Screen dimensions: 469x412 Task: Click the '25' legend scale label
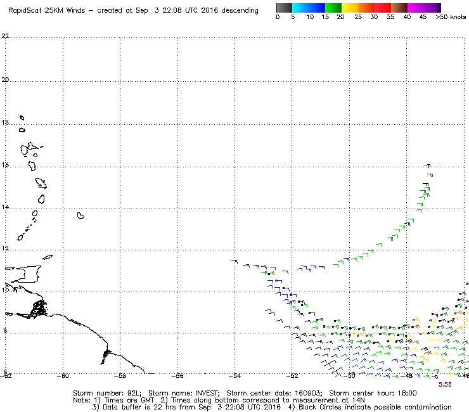[x=358, y=17]
